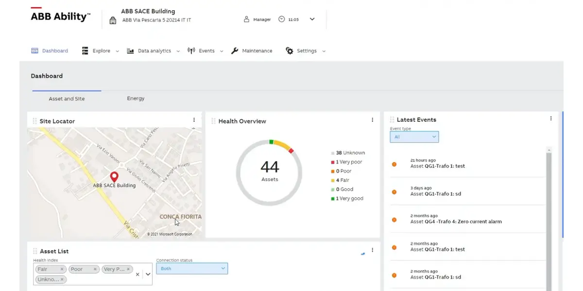Expand the Data analytics menu arrow
This screenshot has height=291, width=583.
click(178, 51)
